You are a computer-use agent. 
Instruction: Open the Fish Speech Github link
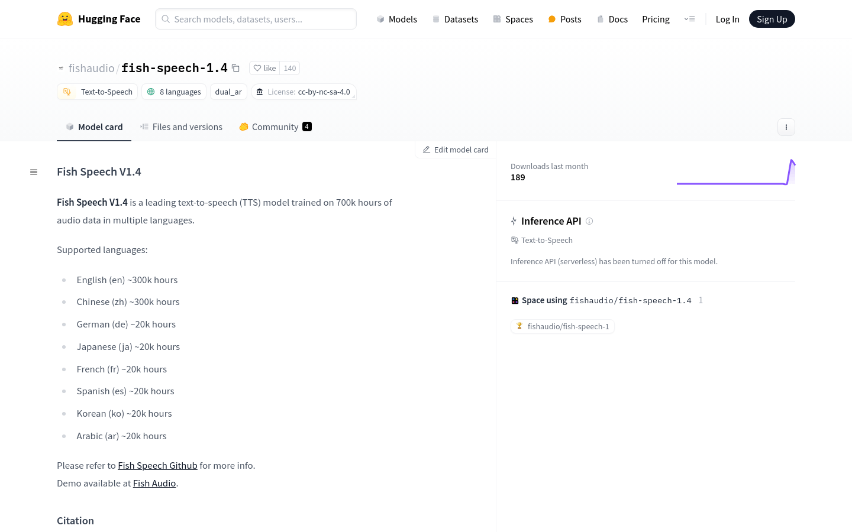click(157, 466)
